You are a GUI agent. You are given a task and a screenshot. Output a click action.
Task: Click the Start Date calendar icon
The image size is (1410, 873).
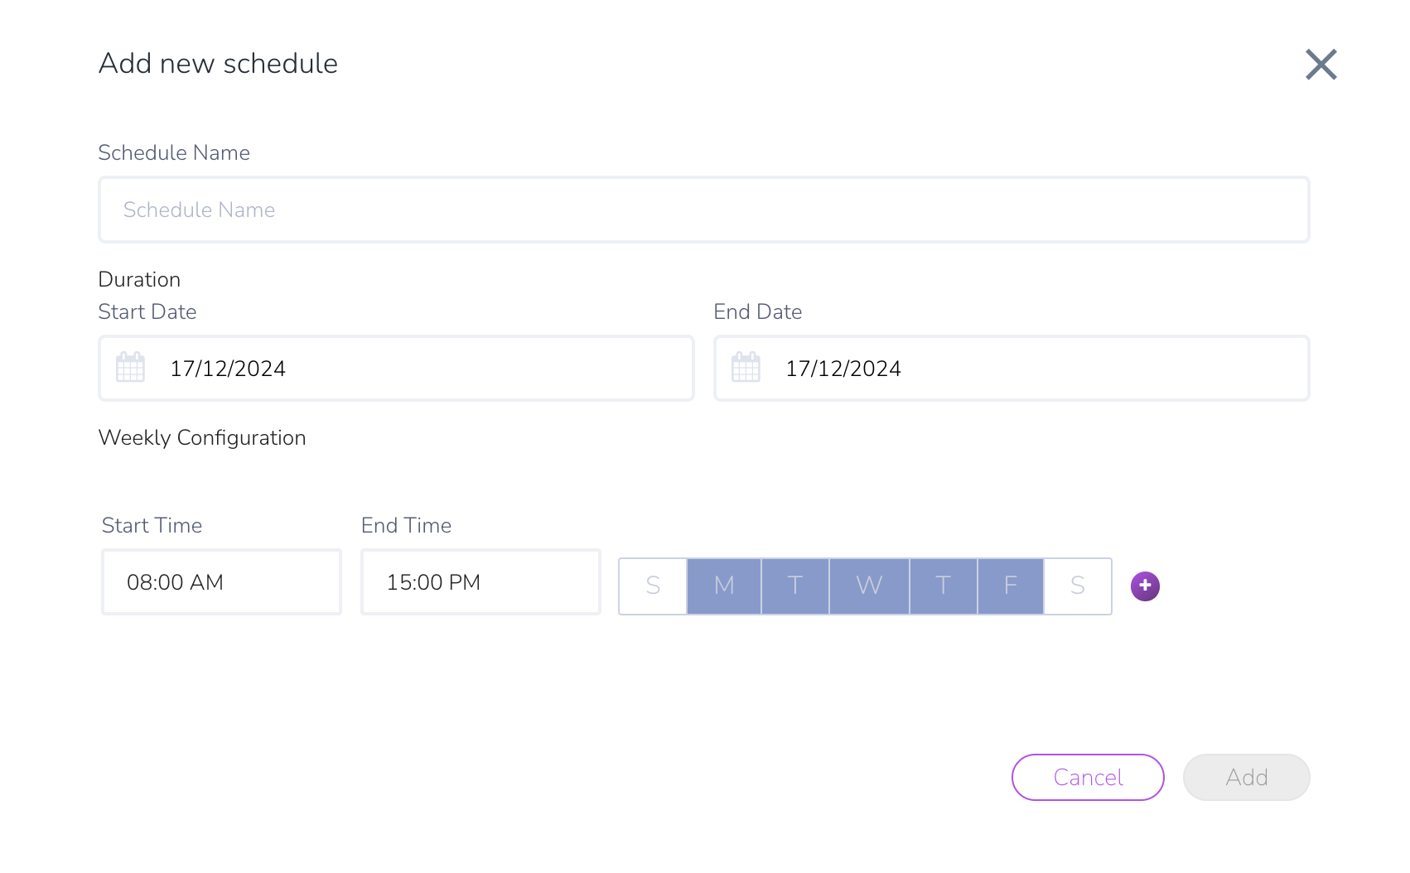[x=130, y=367]
